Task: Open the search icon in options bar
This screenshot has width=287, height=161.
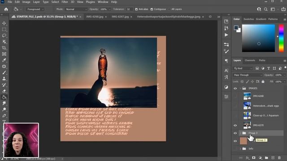Action: 265,9
